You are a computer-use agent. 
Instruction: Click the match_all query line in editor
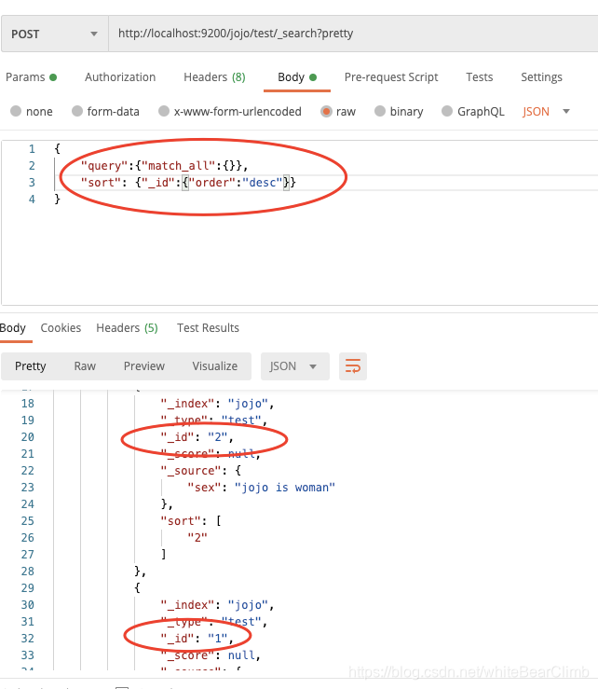pyautogui.click(x=164, y=166)
